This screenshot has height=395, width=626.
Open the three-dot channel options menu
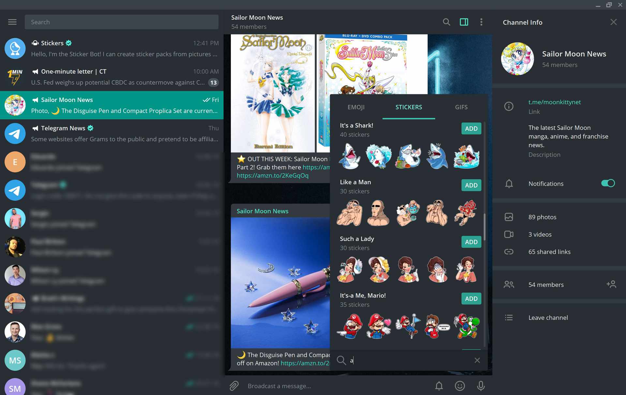(481, 22)
